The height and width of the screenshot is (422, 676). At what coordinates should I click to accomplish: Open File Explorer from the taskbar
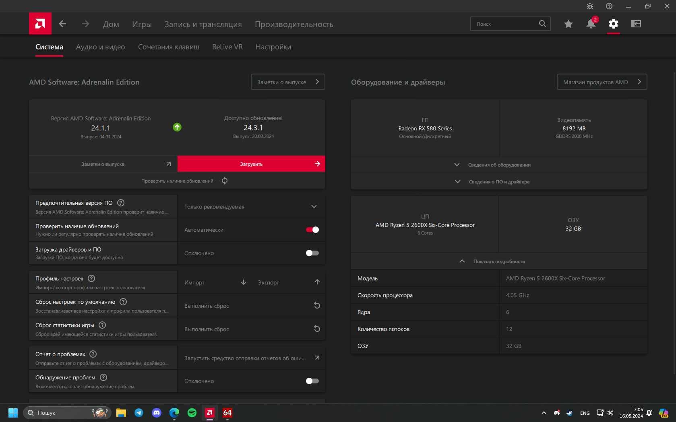click(x=121, y=413)
